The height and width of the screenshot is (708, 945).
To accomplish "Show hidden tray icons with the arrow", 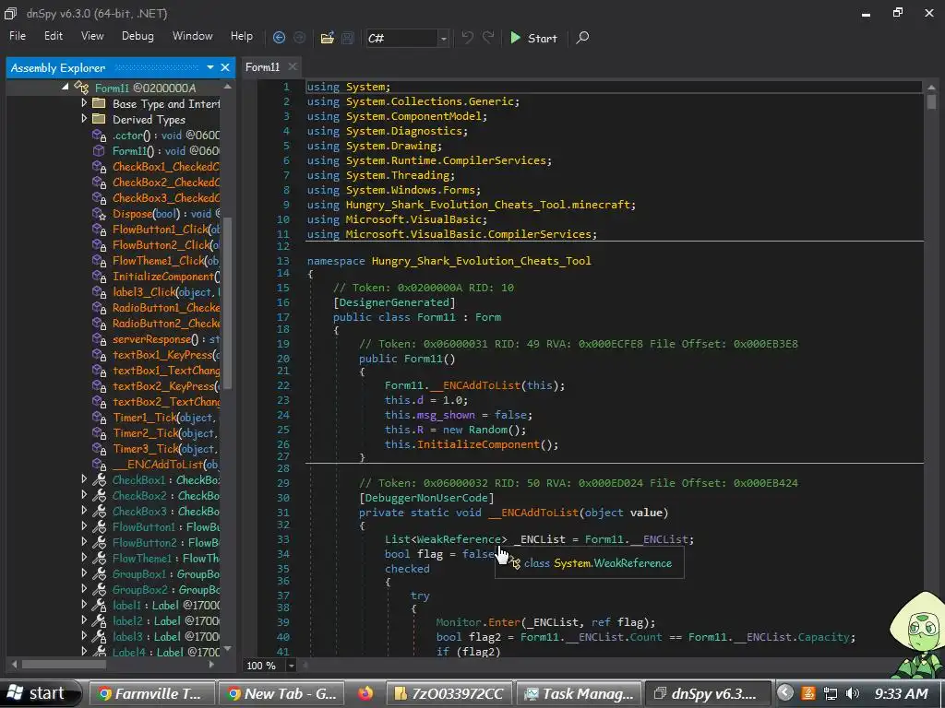I will pyautogui.click(x=784, y=693).
